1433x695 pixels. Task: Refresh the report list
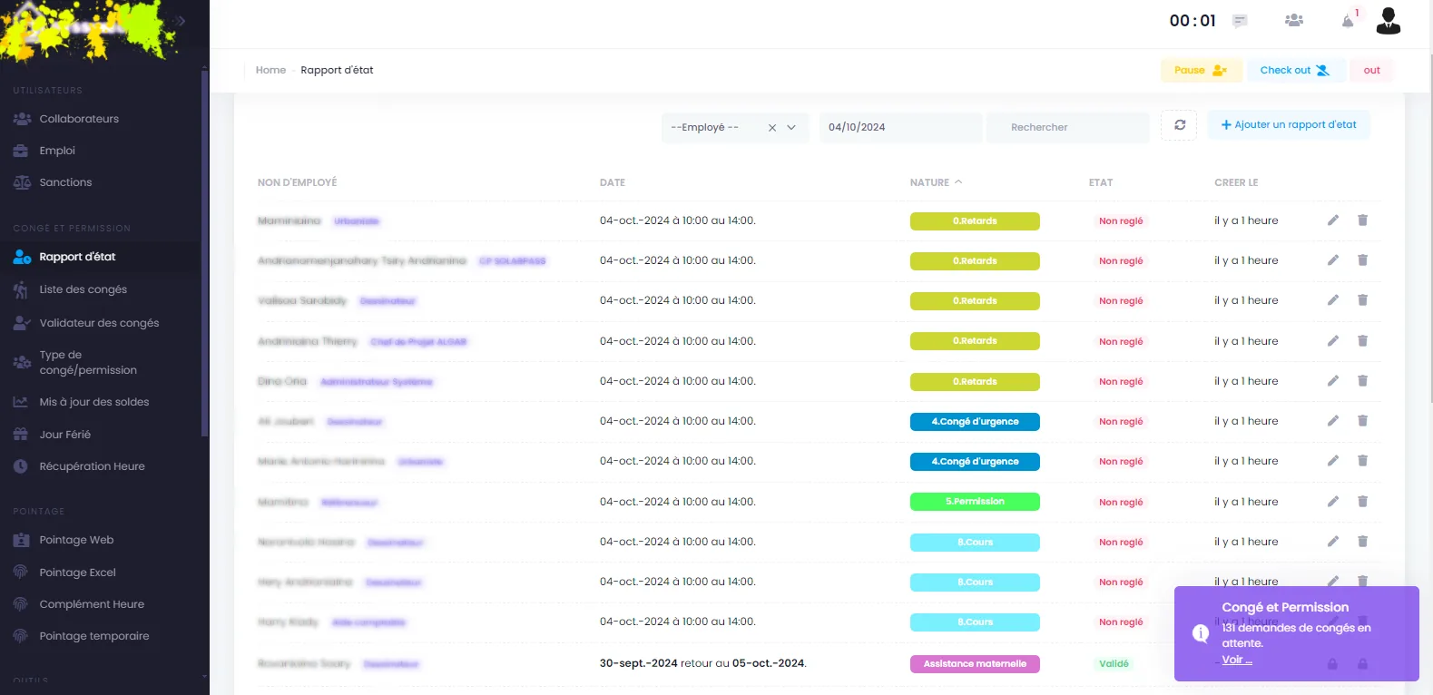(1180, 125)
